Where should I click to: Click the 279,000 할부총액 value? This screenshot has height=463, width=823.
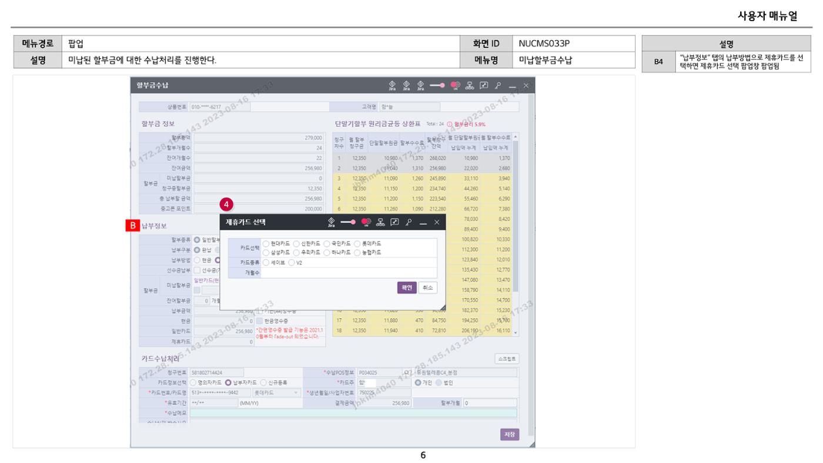click(x=259, y=137)
